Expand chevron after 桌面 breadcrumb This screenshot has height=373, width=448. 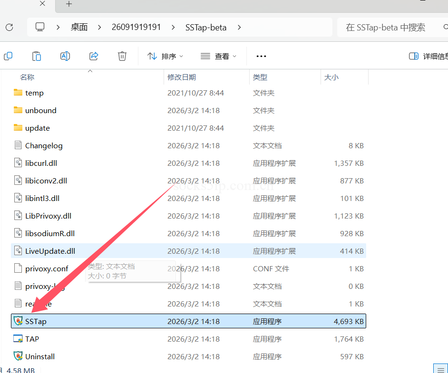tap(99, 28)
